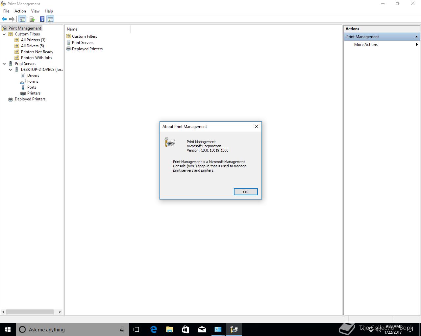421x336 pixels.
Task: Click Deployed Printers icon in list pane
Action: [69, 49]
